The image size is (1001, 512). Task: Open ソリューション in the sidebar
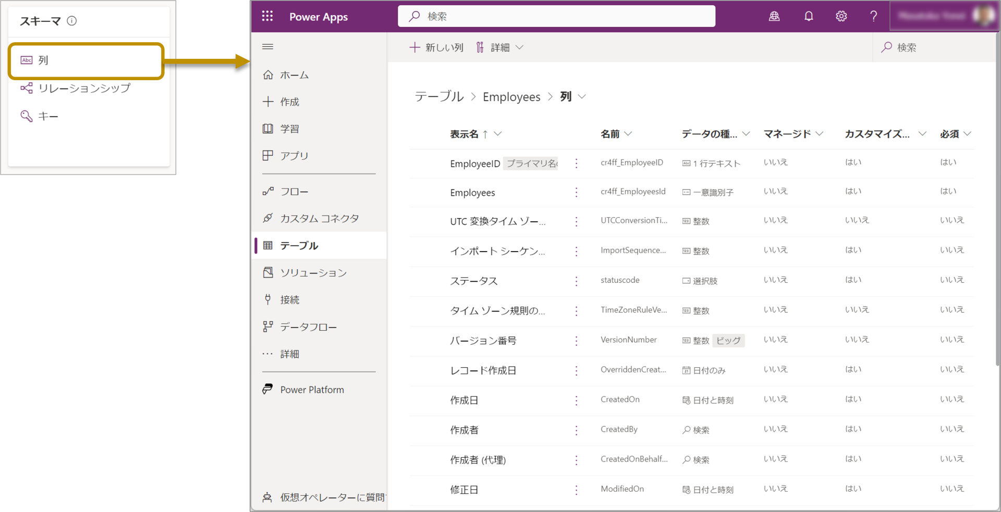click(x=319, y=273)
